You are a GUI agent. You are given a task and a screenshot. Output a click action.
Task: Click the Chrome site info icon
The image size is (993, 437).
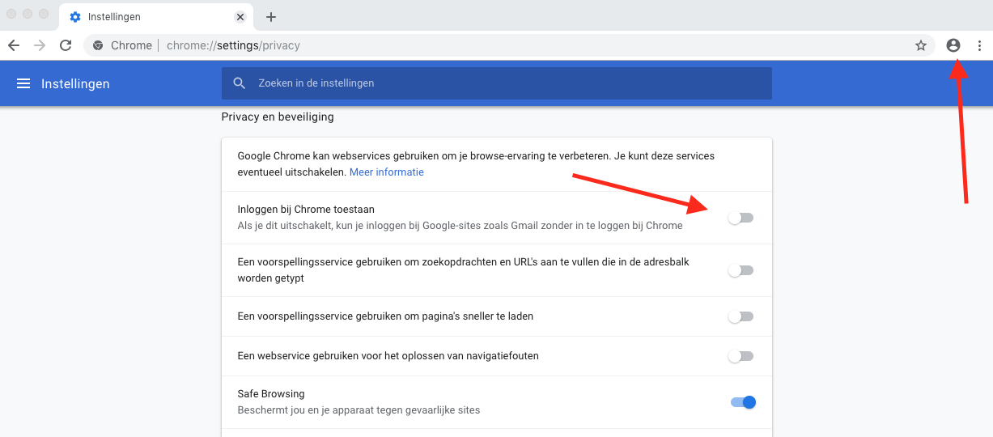coord(98,45)
